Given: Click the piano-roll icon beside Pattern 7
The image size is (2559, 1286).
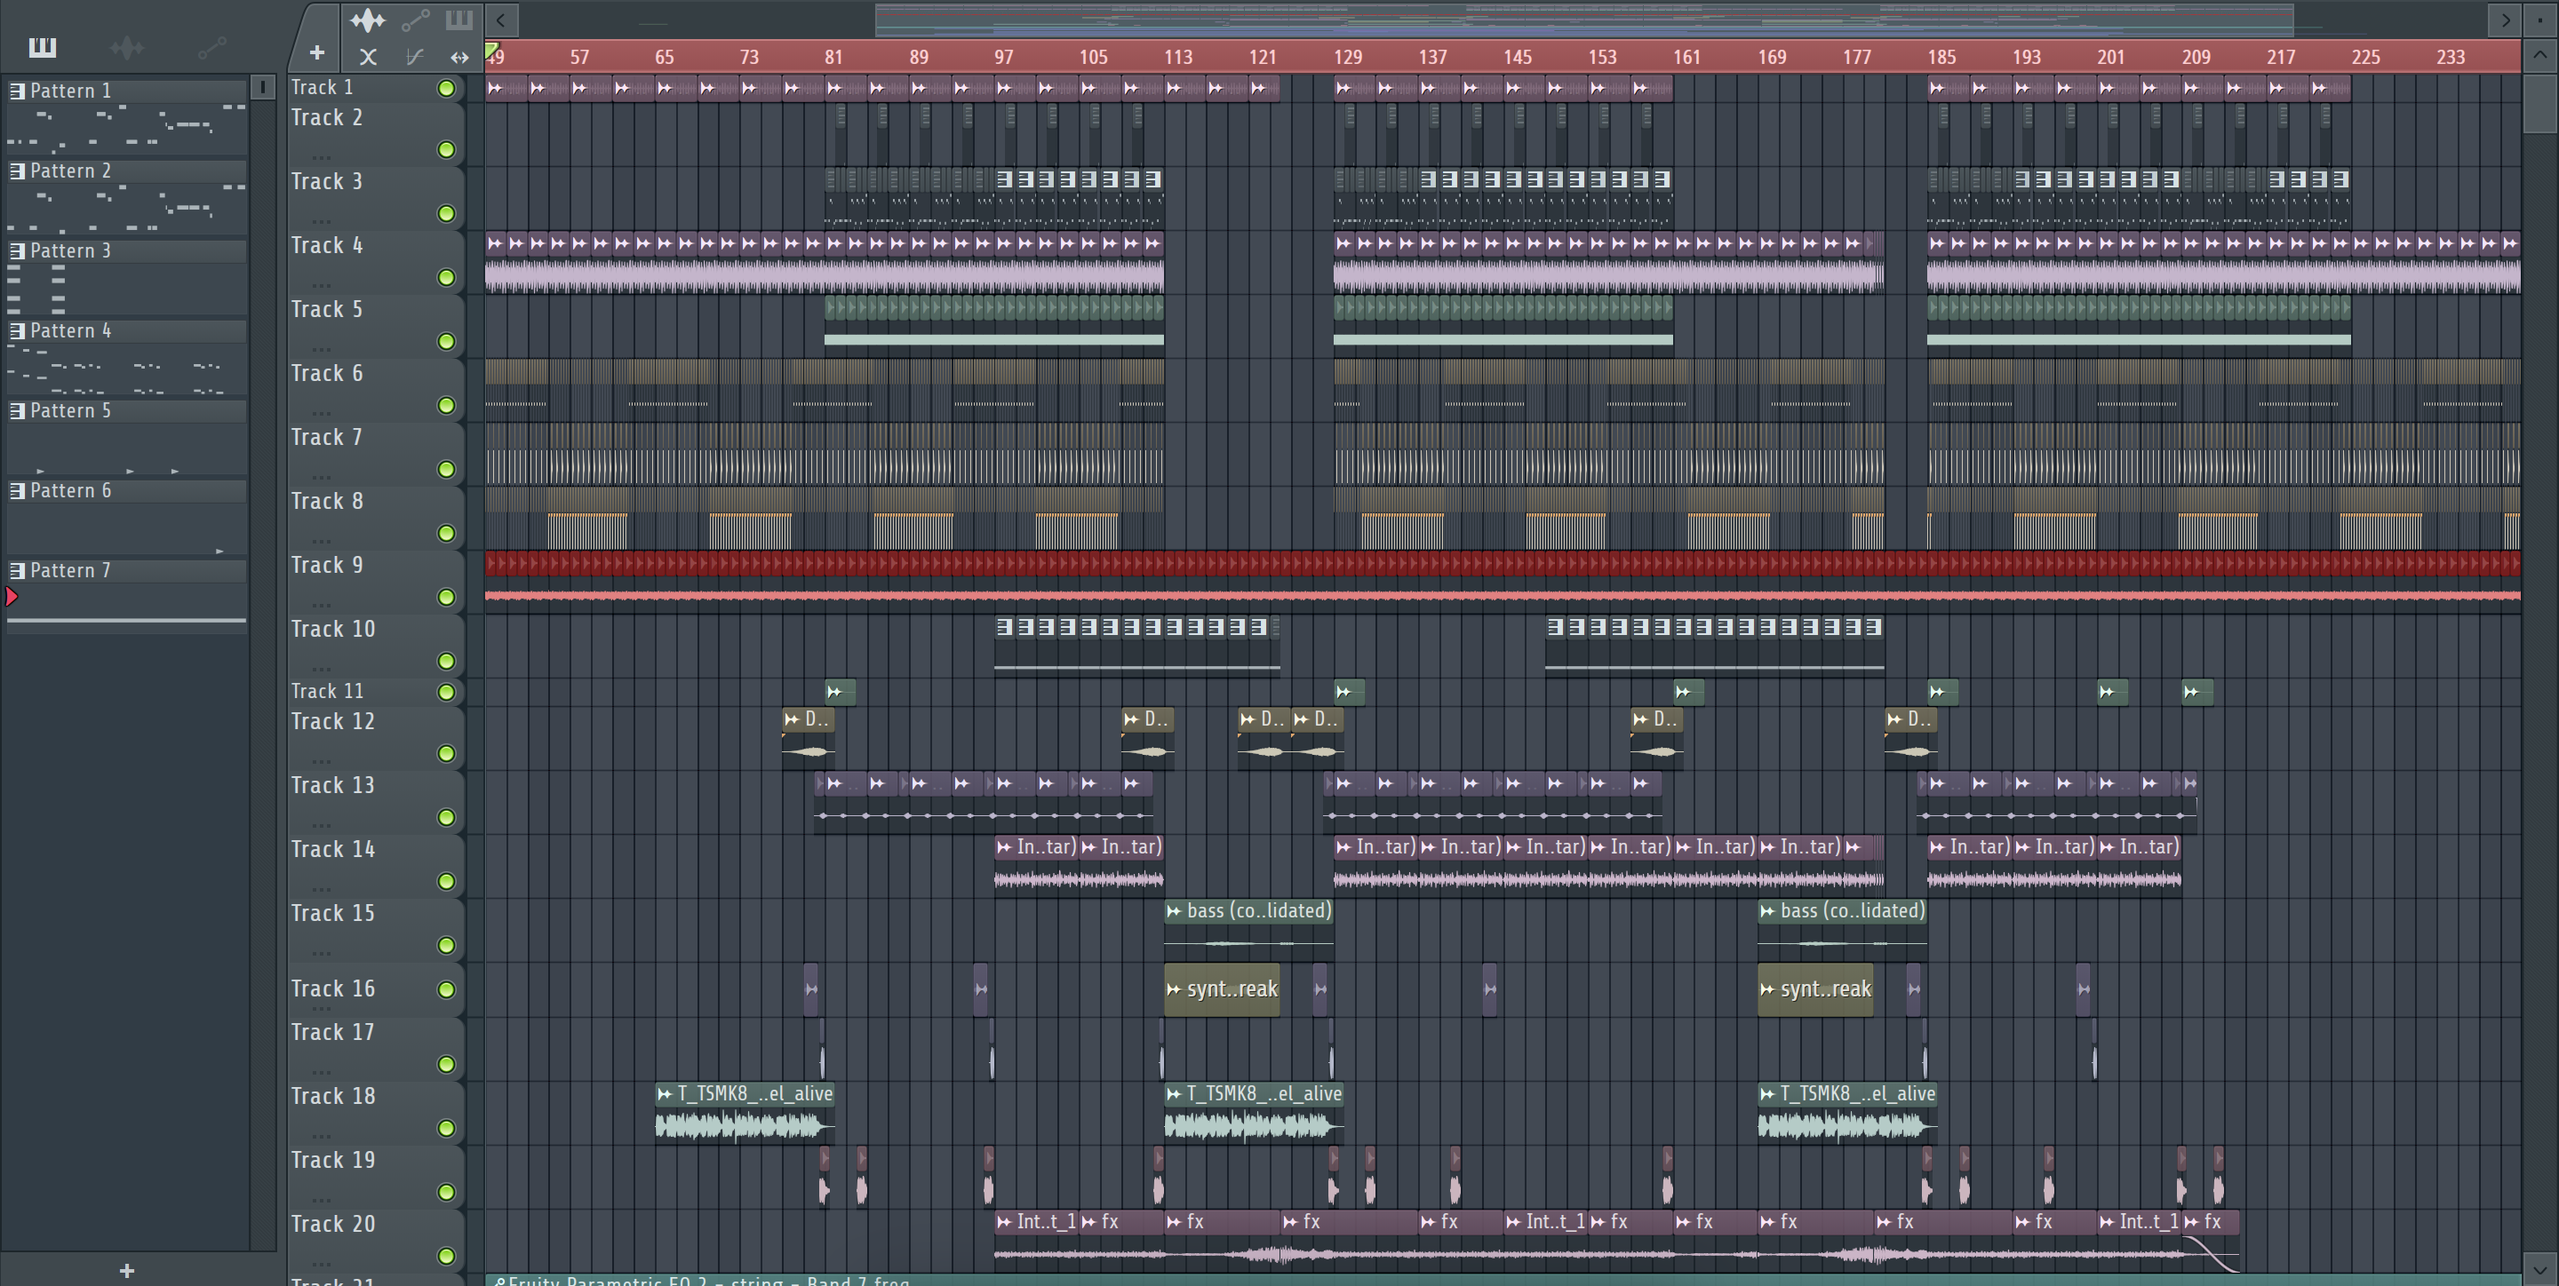Looking at the screenshot, I should click(17, 571).
